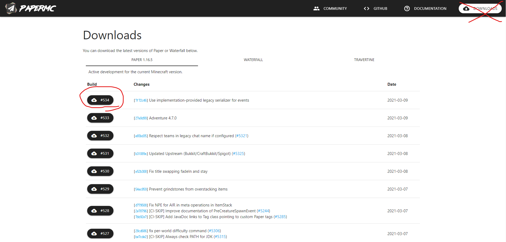Open pull request #5321 link

(x=242, y=136)
